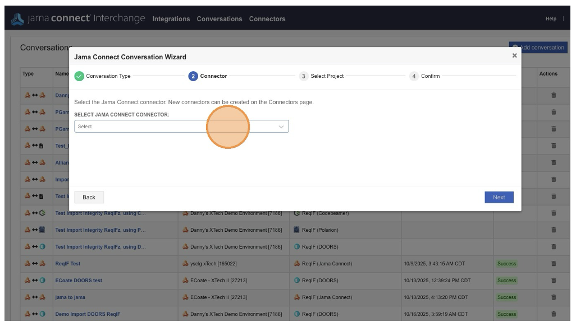Screen dimensions: 576x327
Task: Open the ECoate DOORS test conversation
Action: [x=79, y=281]
